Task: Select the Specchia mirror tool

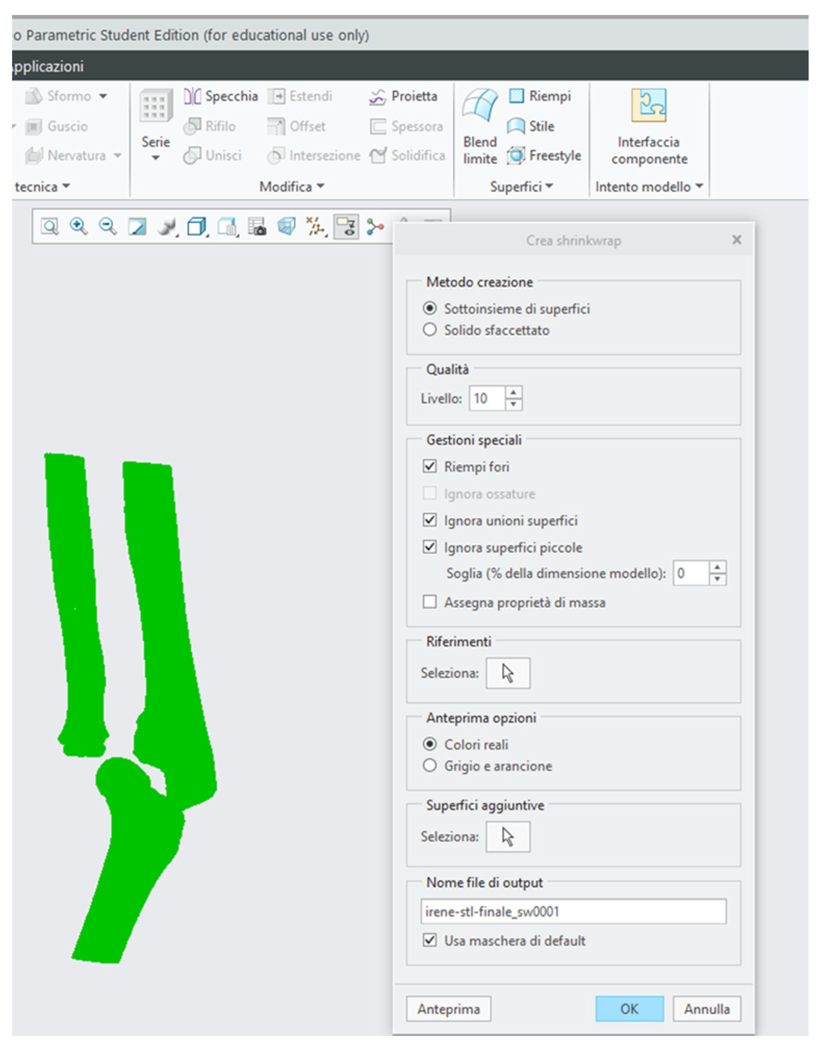Action: [x=220, y=96]
